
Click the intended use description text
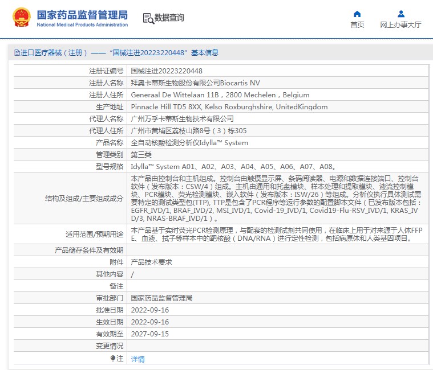tap(277, 234)
